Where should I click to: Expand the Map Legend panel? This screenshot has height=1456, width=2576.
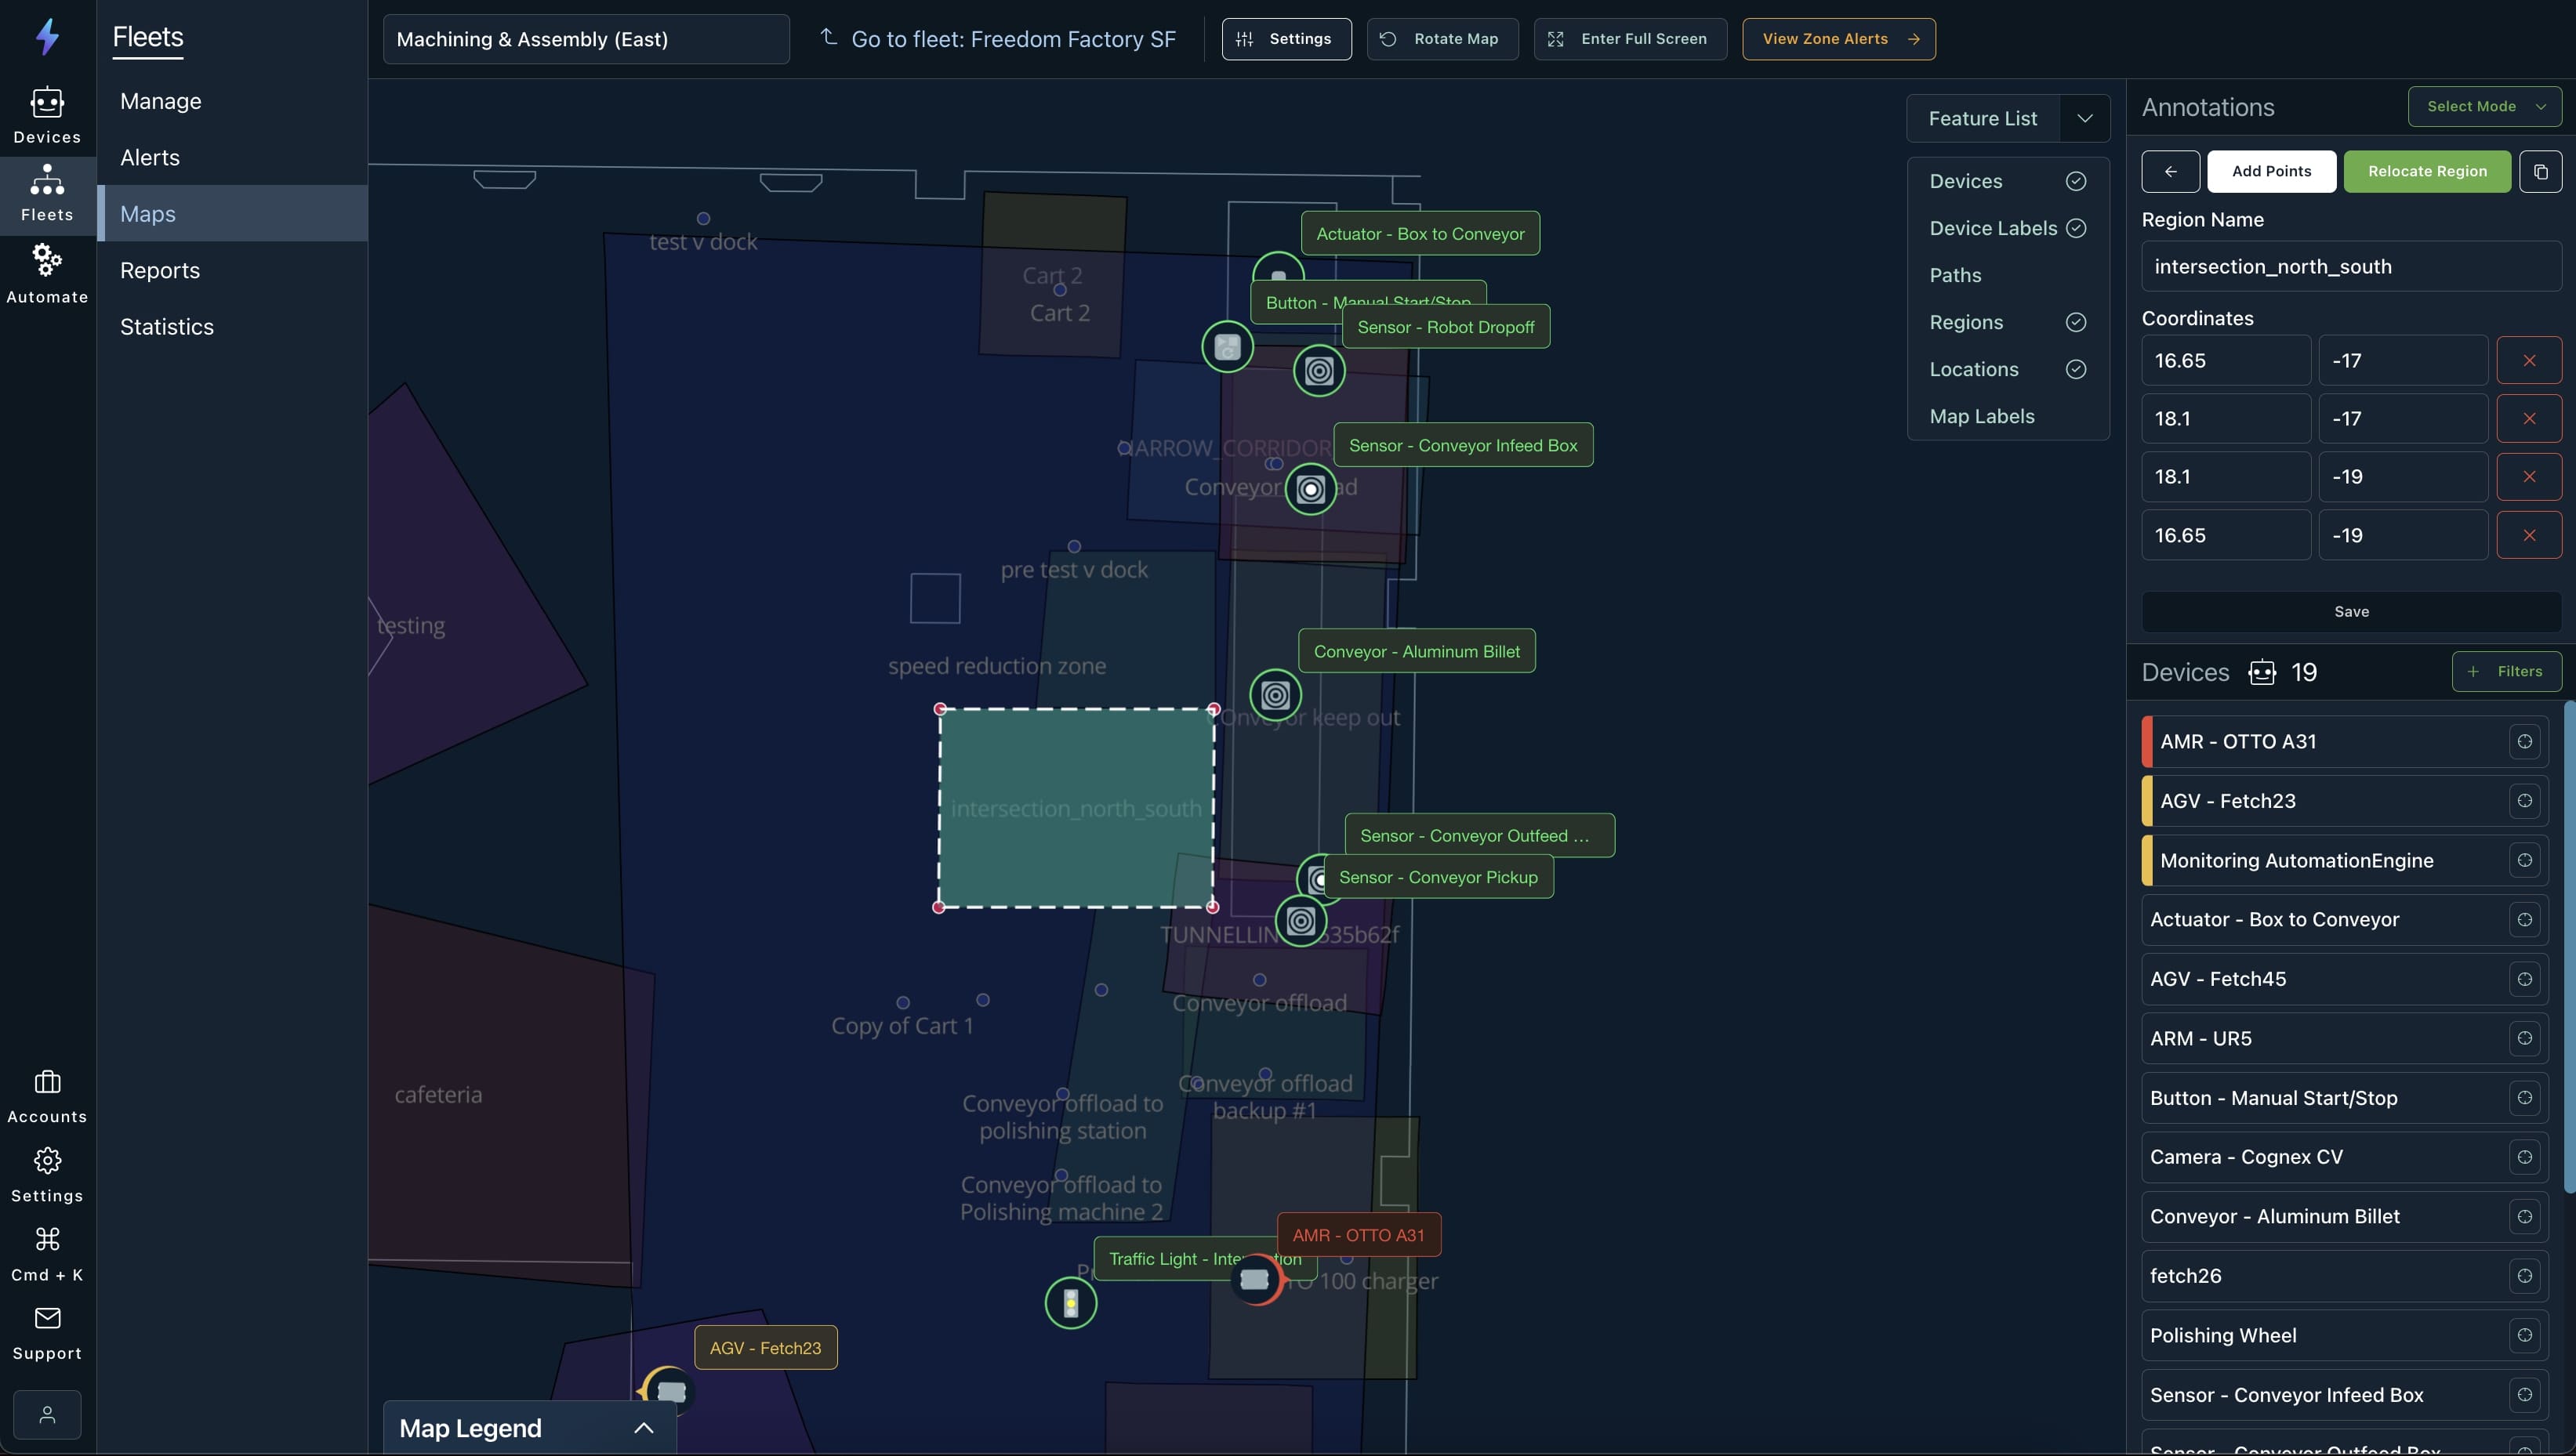tap(644, 1428)
